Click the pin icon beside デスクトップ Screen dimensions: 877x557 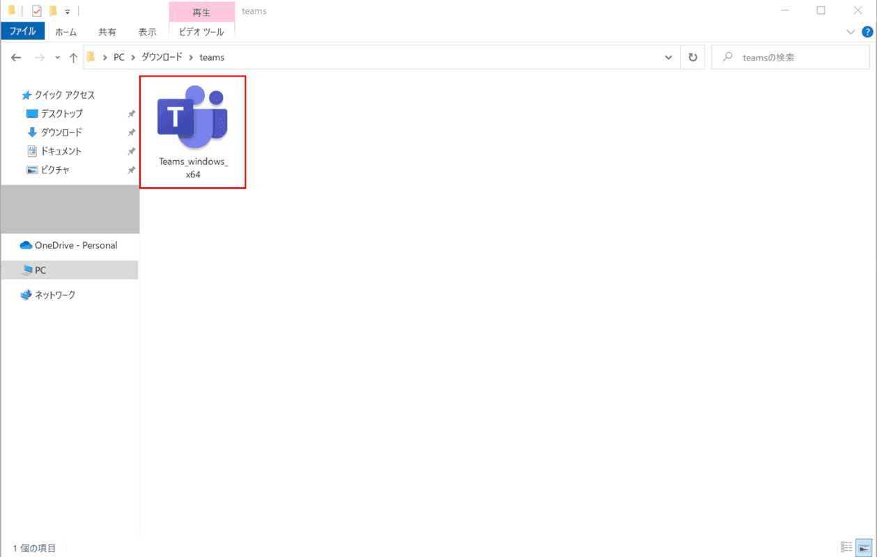tap(131, 114)
